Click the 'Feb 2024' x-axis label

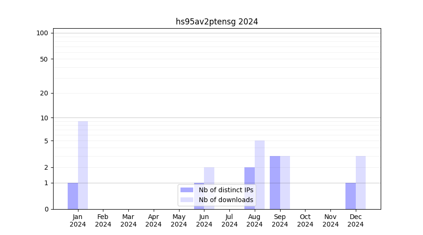[x=103, y=220]
